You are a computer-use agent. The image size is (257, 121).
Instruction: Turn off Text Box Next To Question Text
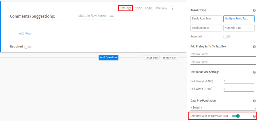click(236, 116)
